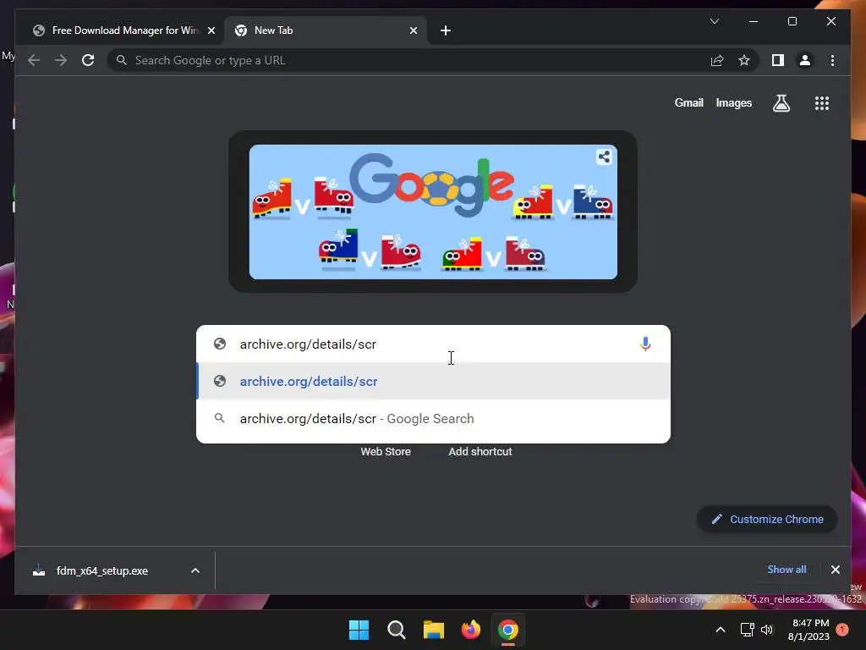The height and width of the screenshot is (650, 866).
Task: Open Google Images link
Action: 733,102
